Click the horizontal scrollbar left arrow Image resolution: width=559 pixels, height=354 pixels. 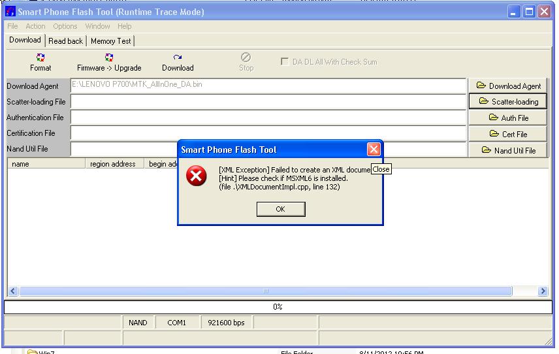click(13, 291)
